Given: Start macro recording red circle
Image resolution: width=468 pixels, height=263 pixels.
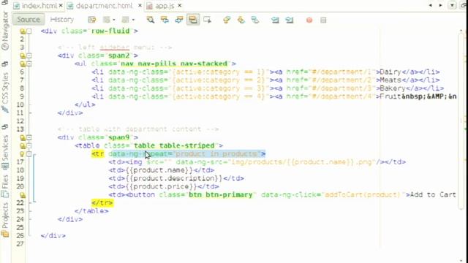Looking at the screenshot, I should pos(309,20).
